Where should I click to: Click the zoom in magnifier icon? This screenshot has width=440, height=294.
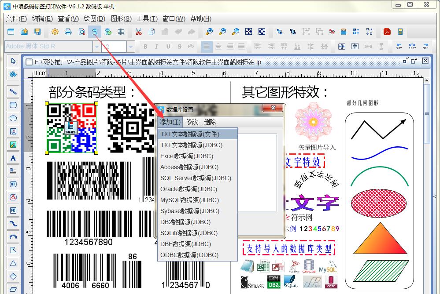point(209,32)
